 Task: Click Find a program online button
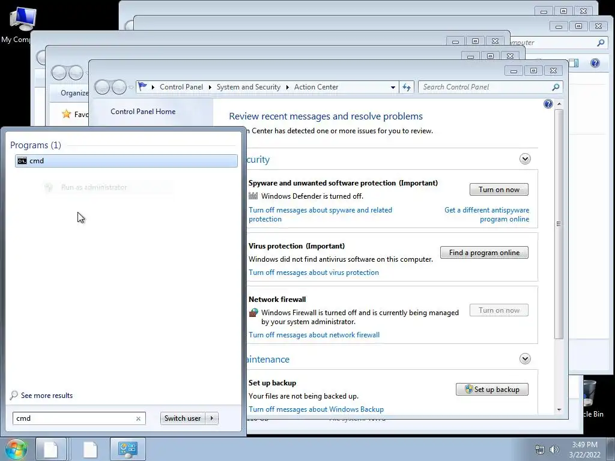point(484,253)
